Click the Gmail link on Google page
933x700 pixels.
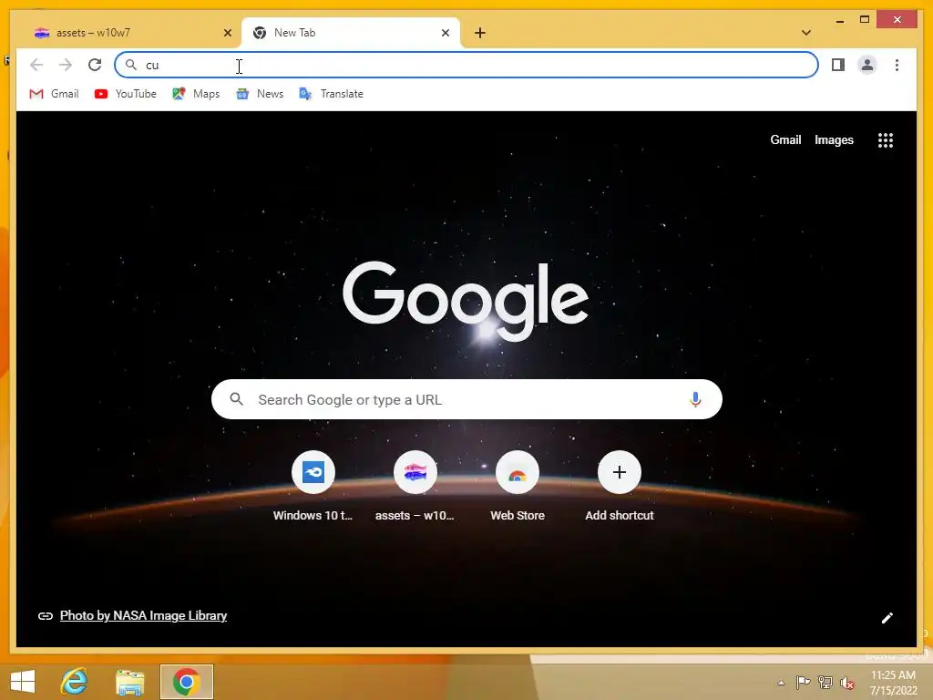tap(785, 139)
